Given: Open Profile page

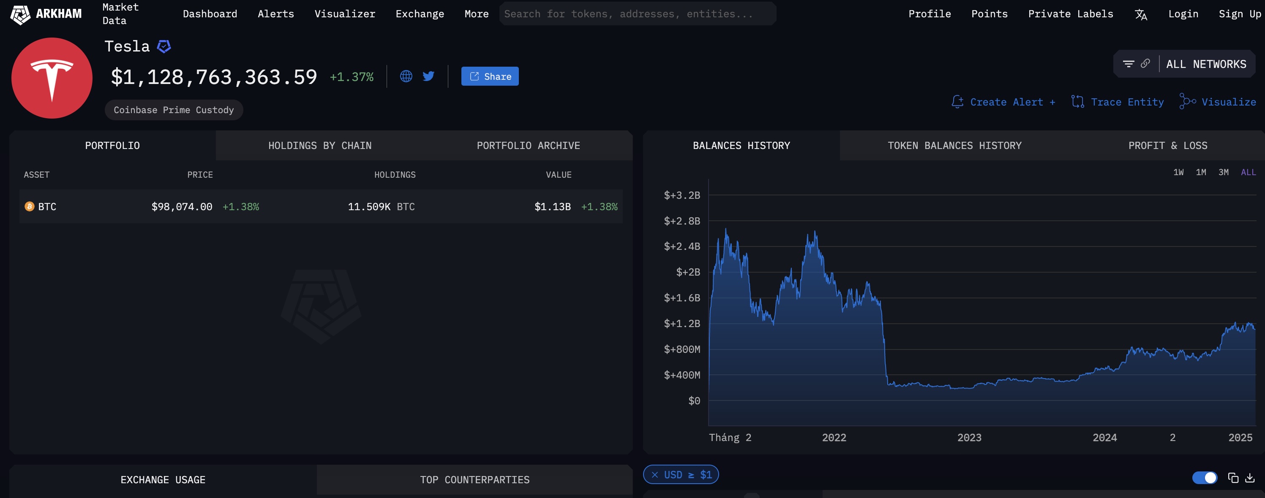Looking at the screenshot, I should point(930,14).
